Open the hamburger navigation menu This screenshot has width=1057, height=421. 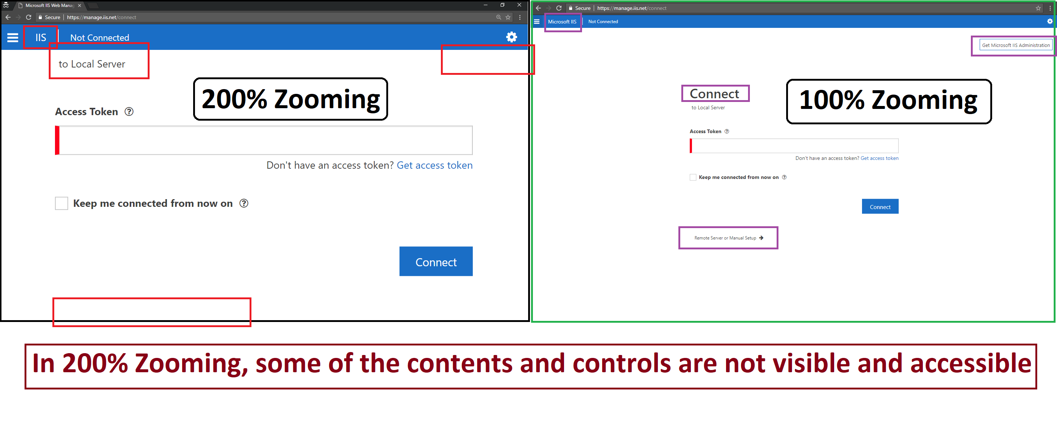click(12, 37)
